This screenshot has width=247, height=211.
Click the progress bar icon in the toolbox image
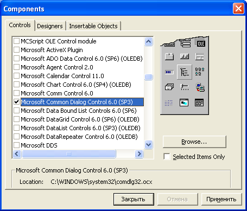(x=169, y=72)
